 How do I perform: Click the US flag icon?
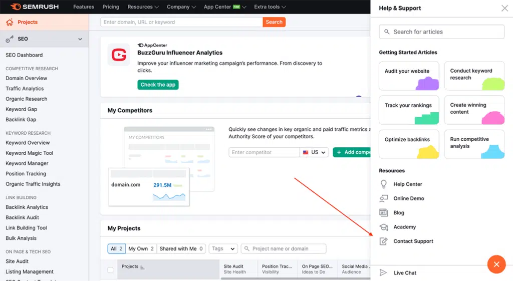click(306, 152)
